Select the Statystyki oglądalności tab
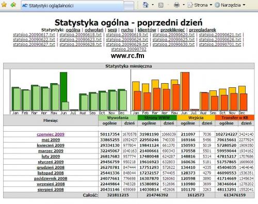The image size is (258, 204). pos(72,6)
